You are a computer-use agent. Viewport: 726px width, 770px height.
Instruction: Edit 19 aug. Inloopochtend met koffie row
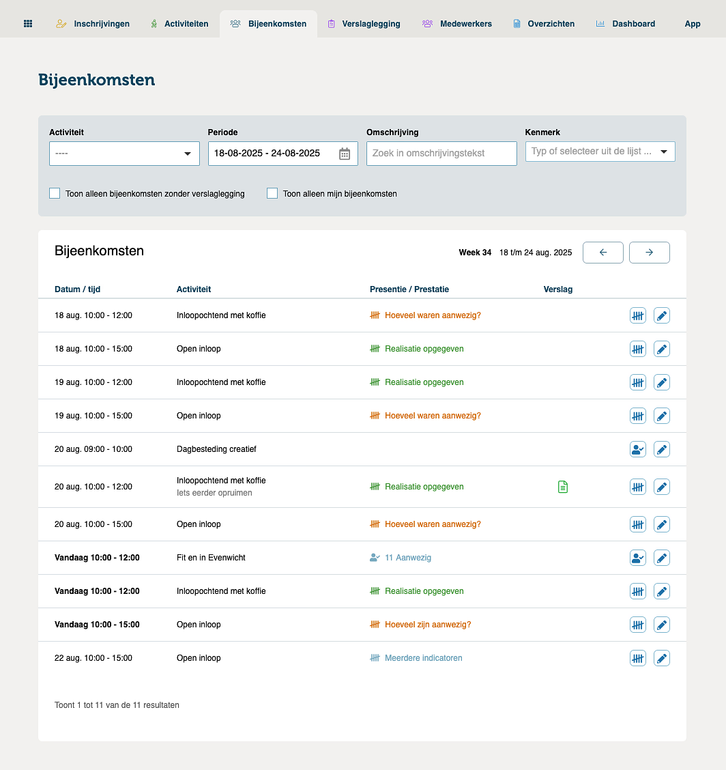(x=662, y=382)
